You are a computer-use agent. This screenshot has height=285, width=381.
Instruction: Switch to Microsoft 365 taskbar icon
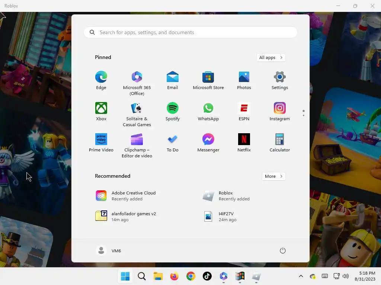[x=224, y=276]
